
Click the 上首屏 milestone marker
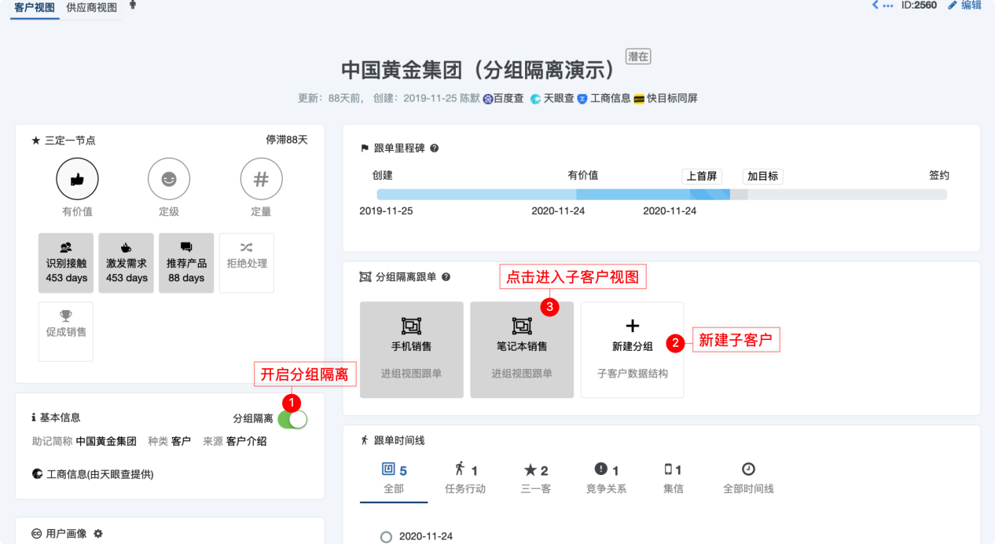pyautogui.click(x=701, y=176)
